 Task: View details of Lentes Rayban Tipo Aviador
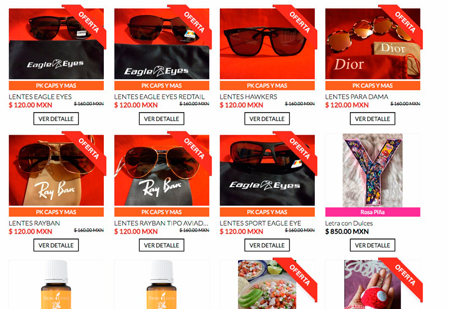[162, 245]
